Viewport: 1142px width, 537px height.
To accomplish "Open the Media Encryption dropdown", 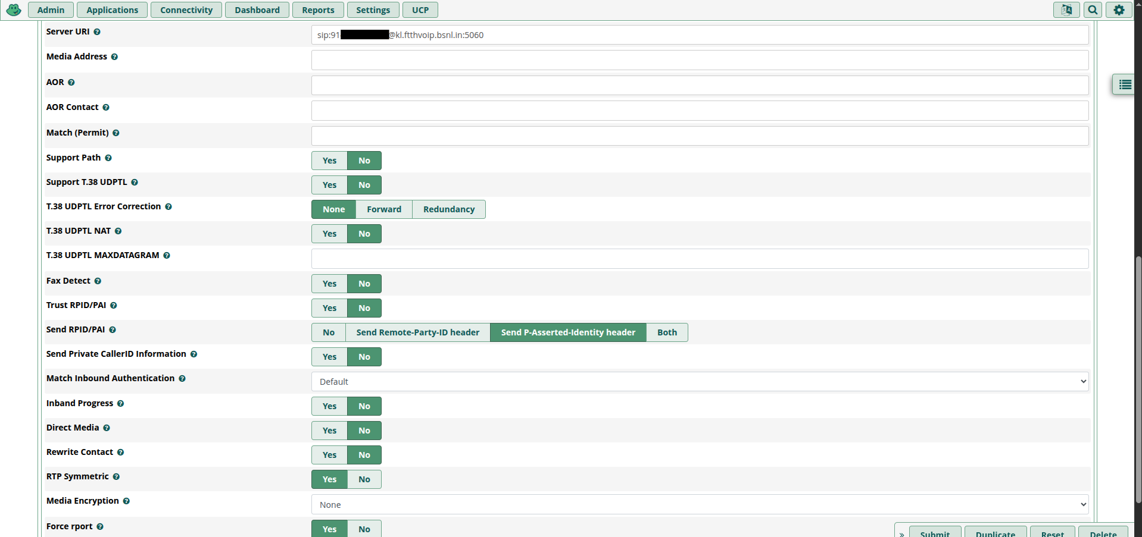I will [700, 505].
